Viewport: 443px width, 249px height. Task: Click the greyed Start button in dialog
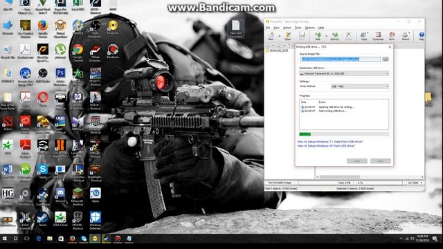(357, 161)
